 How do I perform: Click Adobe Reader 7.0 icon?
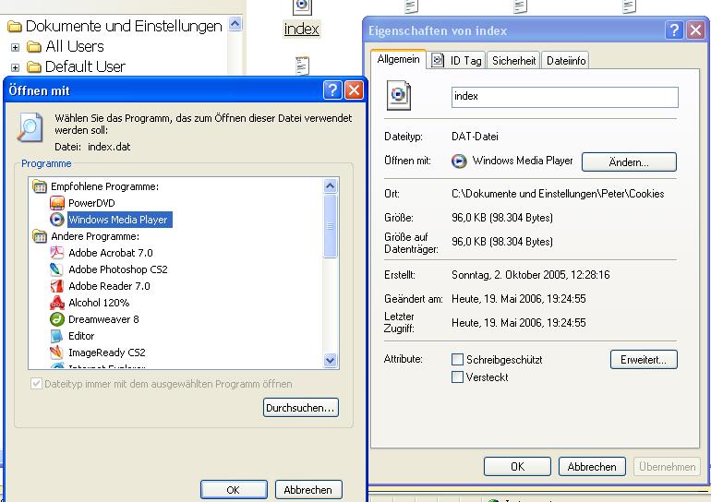(57, 286)
